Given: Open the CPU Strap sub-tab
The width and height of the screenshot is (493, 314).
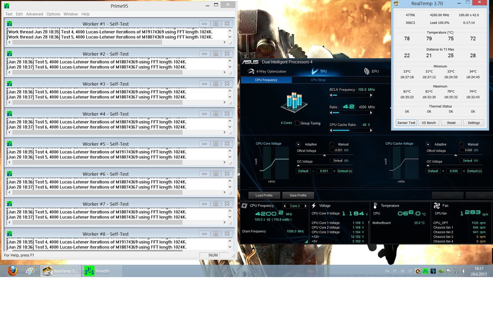Looking at the screenshot, I should pos(318,80).
